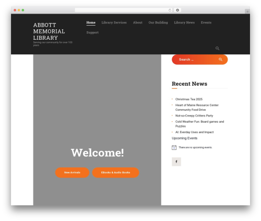This screenshot has height=221, width=261.
Task: Open the Christmas Tea 2025 news link
Action: coord(189,99)
